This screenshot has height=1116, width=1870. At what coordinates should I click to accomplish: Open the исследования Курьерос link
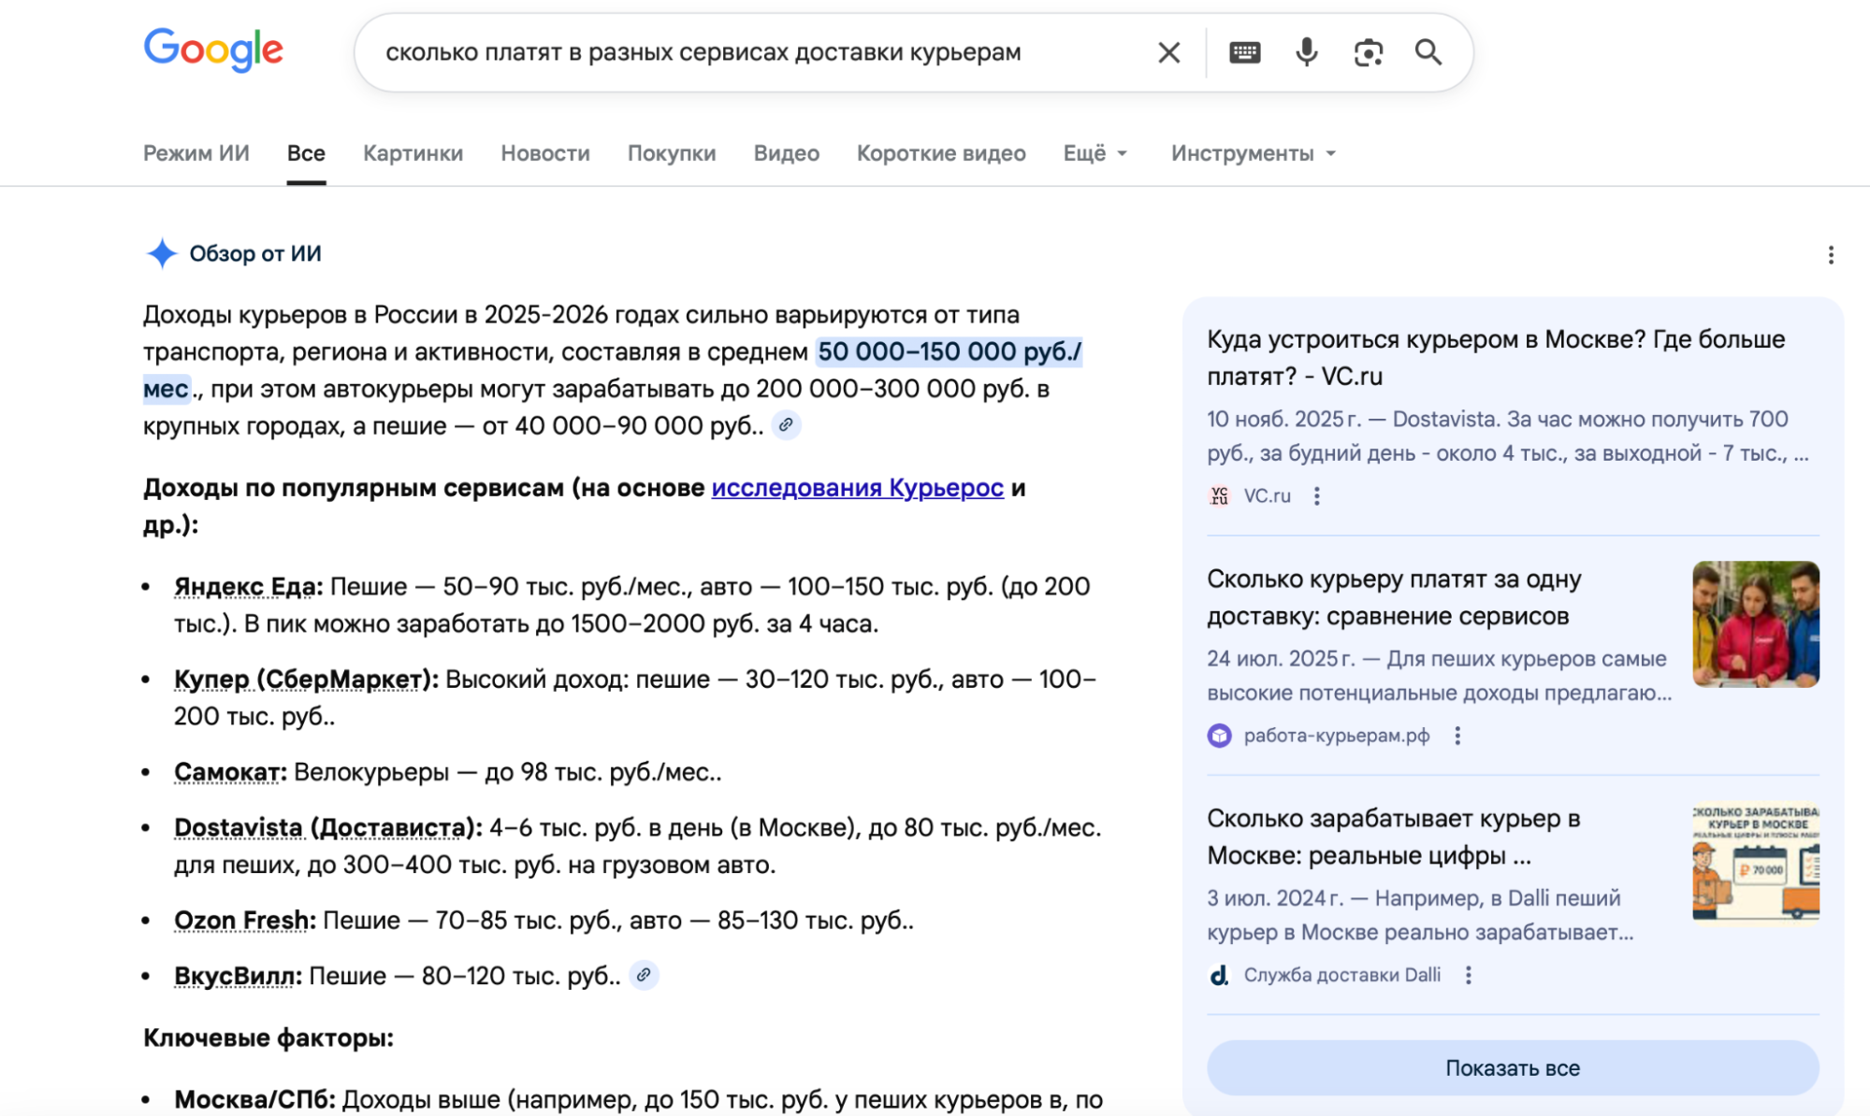coord(857,488)
